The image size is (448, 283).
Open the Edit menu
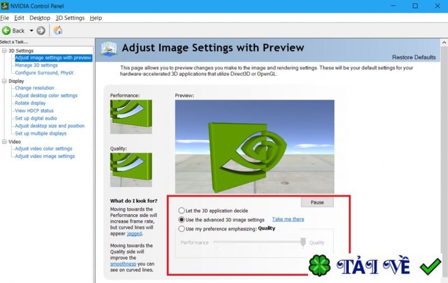click(x=19, y=18)
